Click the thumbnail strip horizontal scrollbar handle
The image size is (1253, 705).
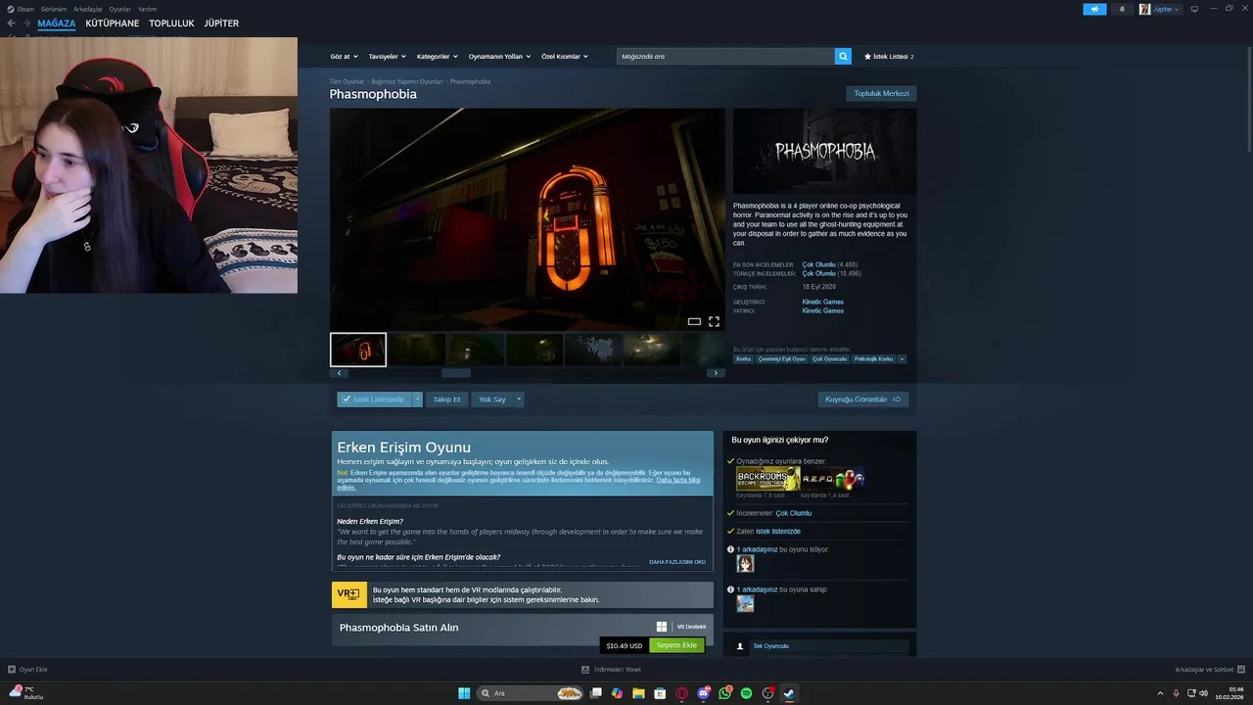(456, 373)
